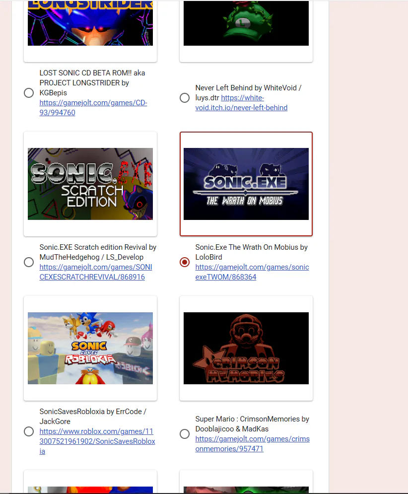This screenshot has height=494, width=408.
Task: Click 'SonicSavesRobloxia by ErrCode /' label
Action: coord(93,412)
